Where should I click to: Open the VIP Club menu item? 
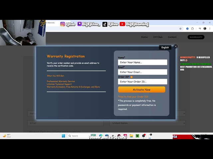[x=158, y=37]
